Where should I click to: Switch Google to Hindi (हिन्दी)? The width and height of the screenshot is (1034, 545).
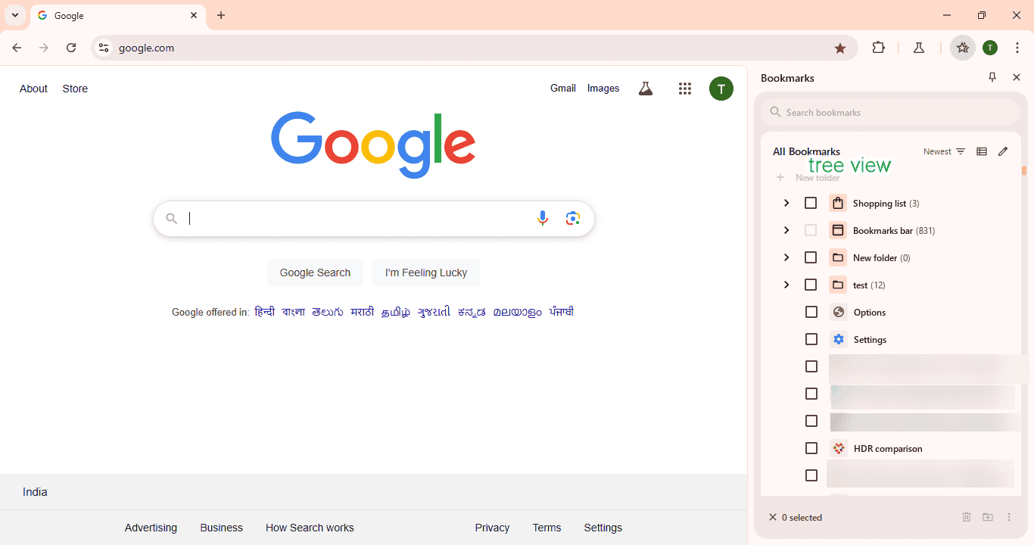(x=265, y=312)
